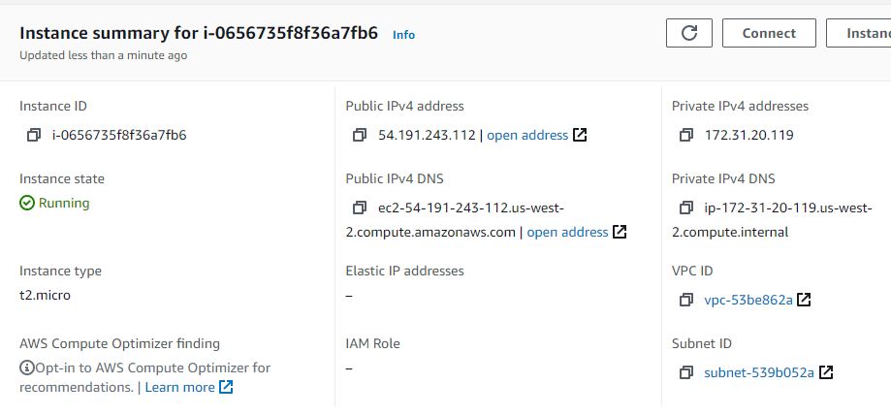Follow the subnet-539b052a link

point(759,373)
